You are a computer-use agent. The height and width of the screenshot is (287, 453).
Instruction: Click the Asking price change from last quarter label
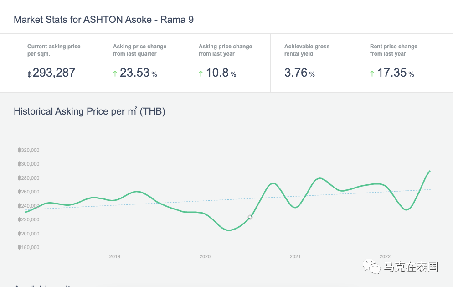tap(140, 50)
